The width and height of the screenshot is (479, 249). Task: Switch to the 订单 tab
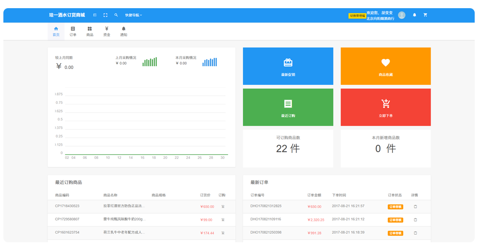73,31
